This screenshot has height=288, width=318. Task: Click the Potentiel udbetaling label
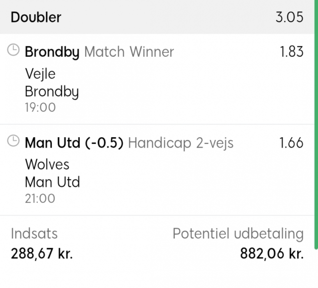[238, 233]
